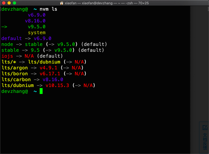Image resolution: width=209 pixels, height=154 pixels.
Task: Click the typed command 'nvm ls'
Action: (48, 9)
